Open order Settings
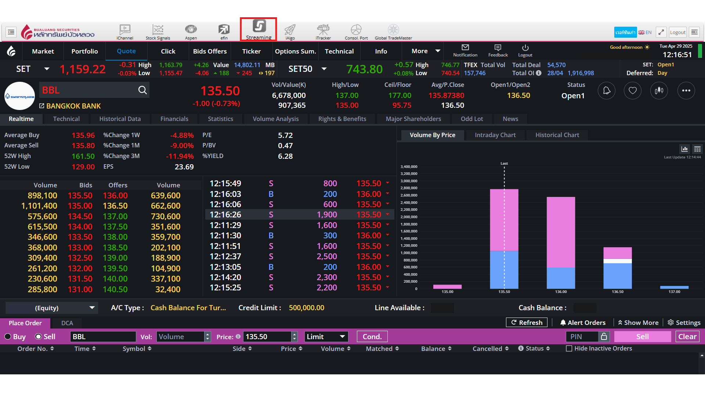Screen dimensions: 705x396 click(x=684, y=323)
